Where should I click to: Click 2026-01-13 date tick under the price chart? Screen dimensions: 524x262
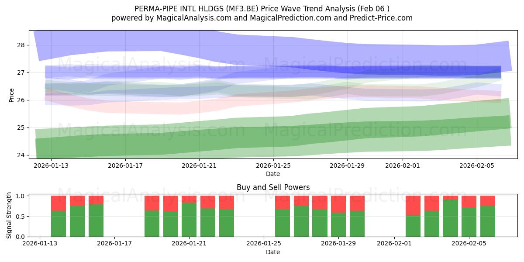click(52, 165)
